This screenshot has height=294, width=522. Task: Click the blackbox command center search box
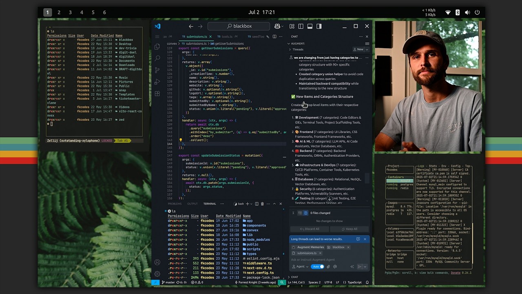239,26
